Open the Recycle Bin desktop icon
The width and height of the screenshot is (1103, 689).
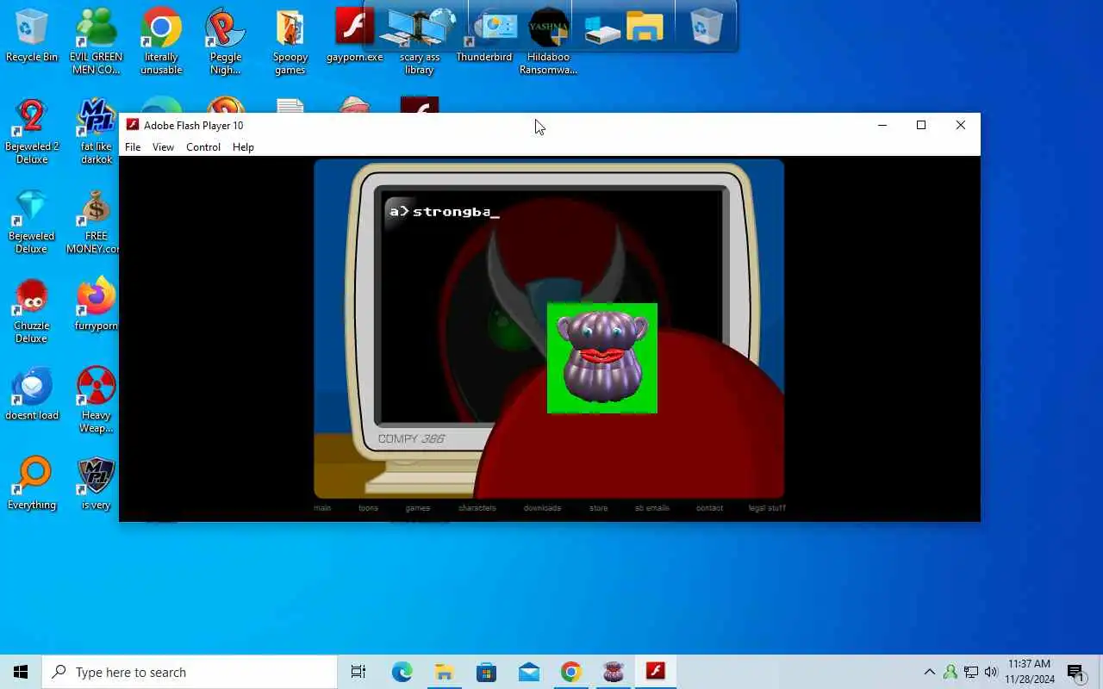pyautogui.click(x=32, y=36)
